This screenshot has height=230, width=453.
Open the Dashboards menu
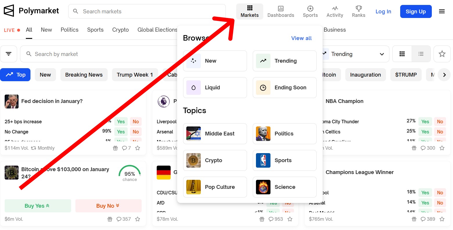click(x=281, y=12)
